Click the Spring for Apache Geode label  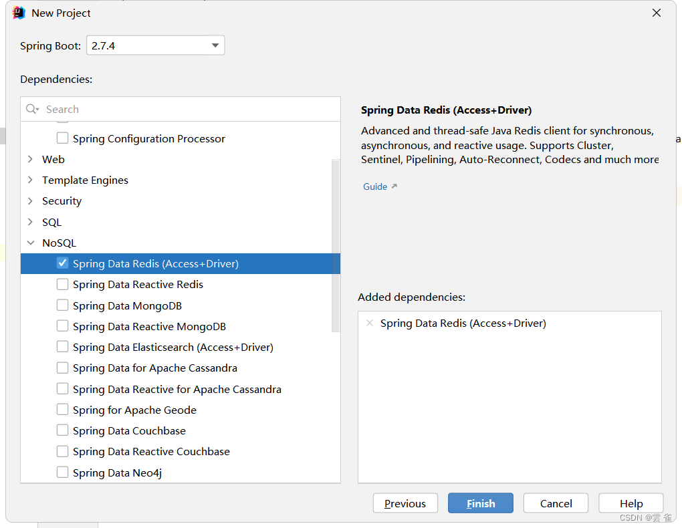pos(135,410)
